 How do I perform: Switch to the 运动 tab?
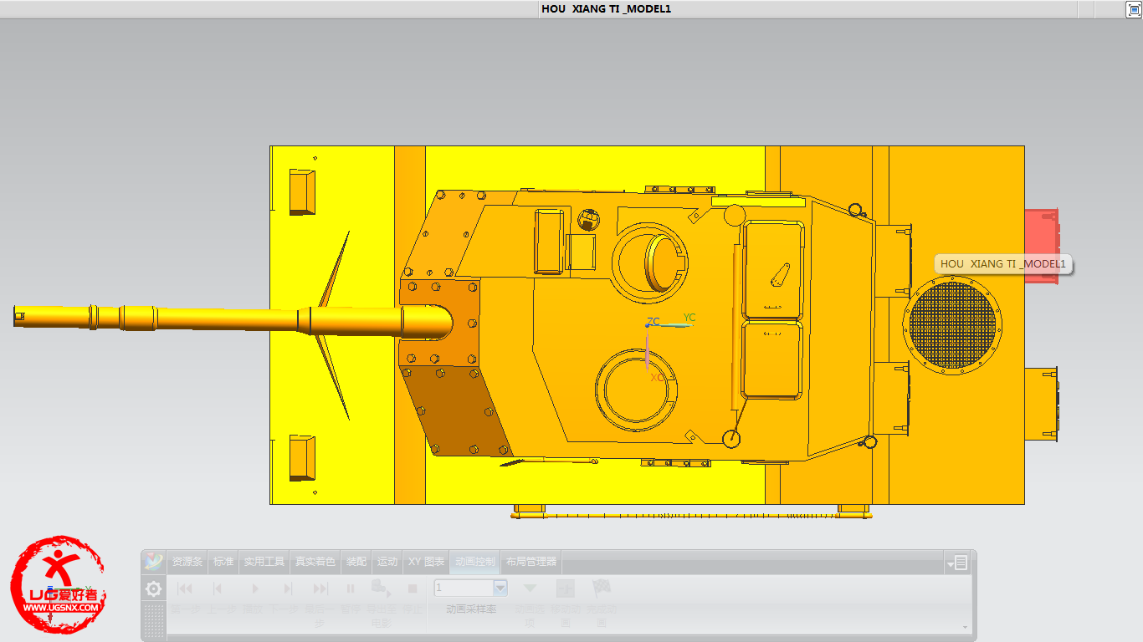(x=387, y=562)
